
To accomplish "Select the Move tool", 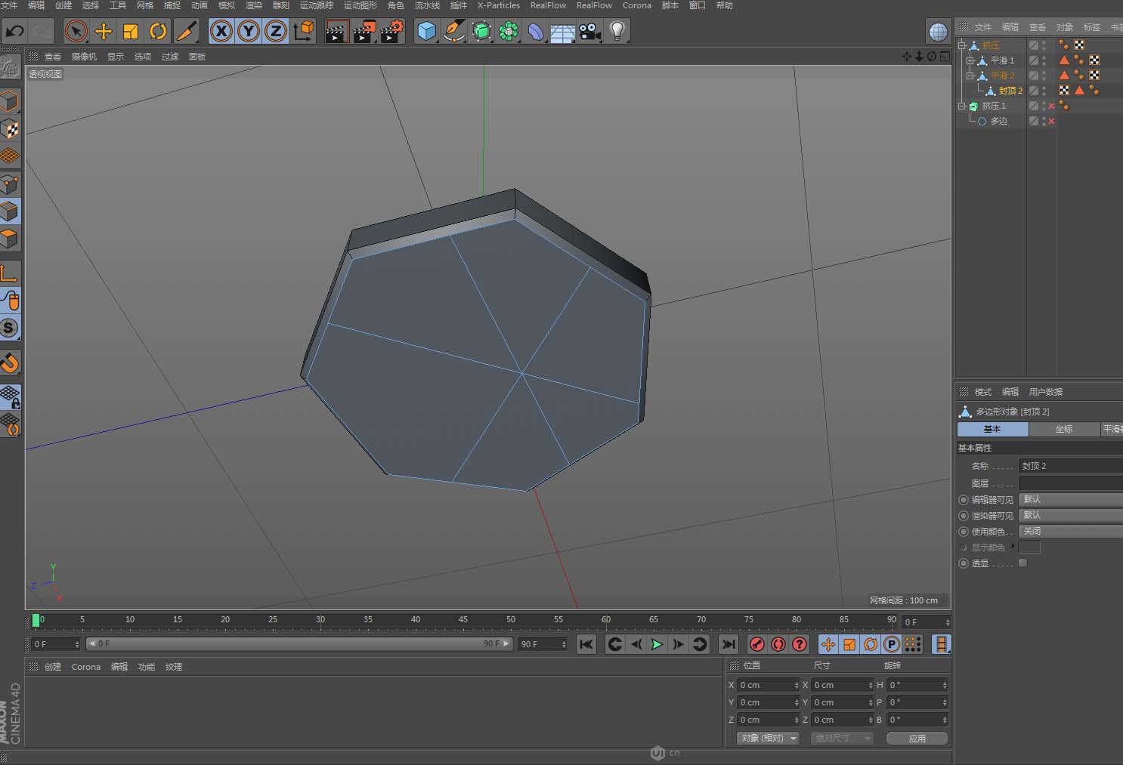I will click(103, 31).
